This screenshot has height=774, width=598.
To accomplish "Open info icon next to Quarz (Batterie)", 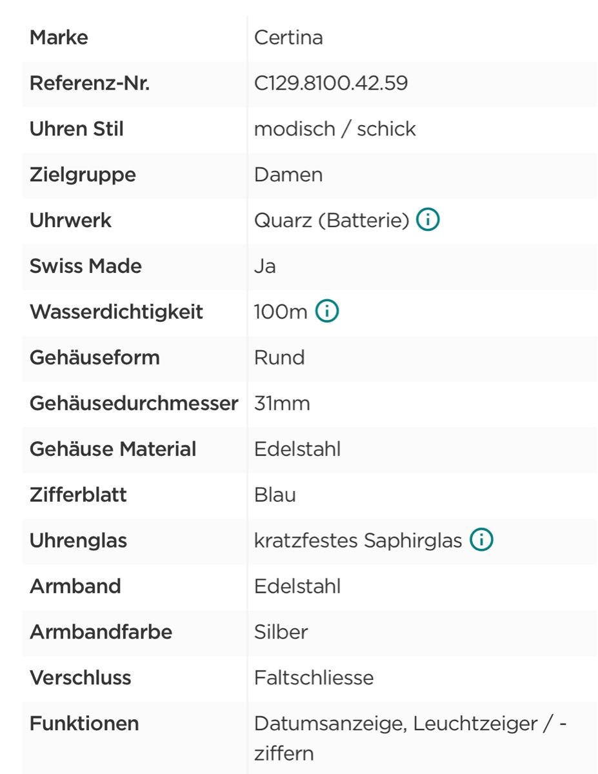I will (428, 221).
